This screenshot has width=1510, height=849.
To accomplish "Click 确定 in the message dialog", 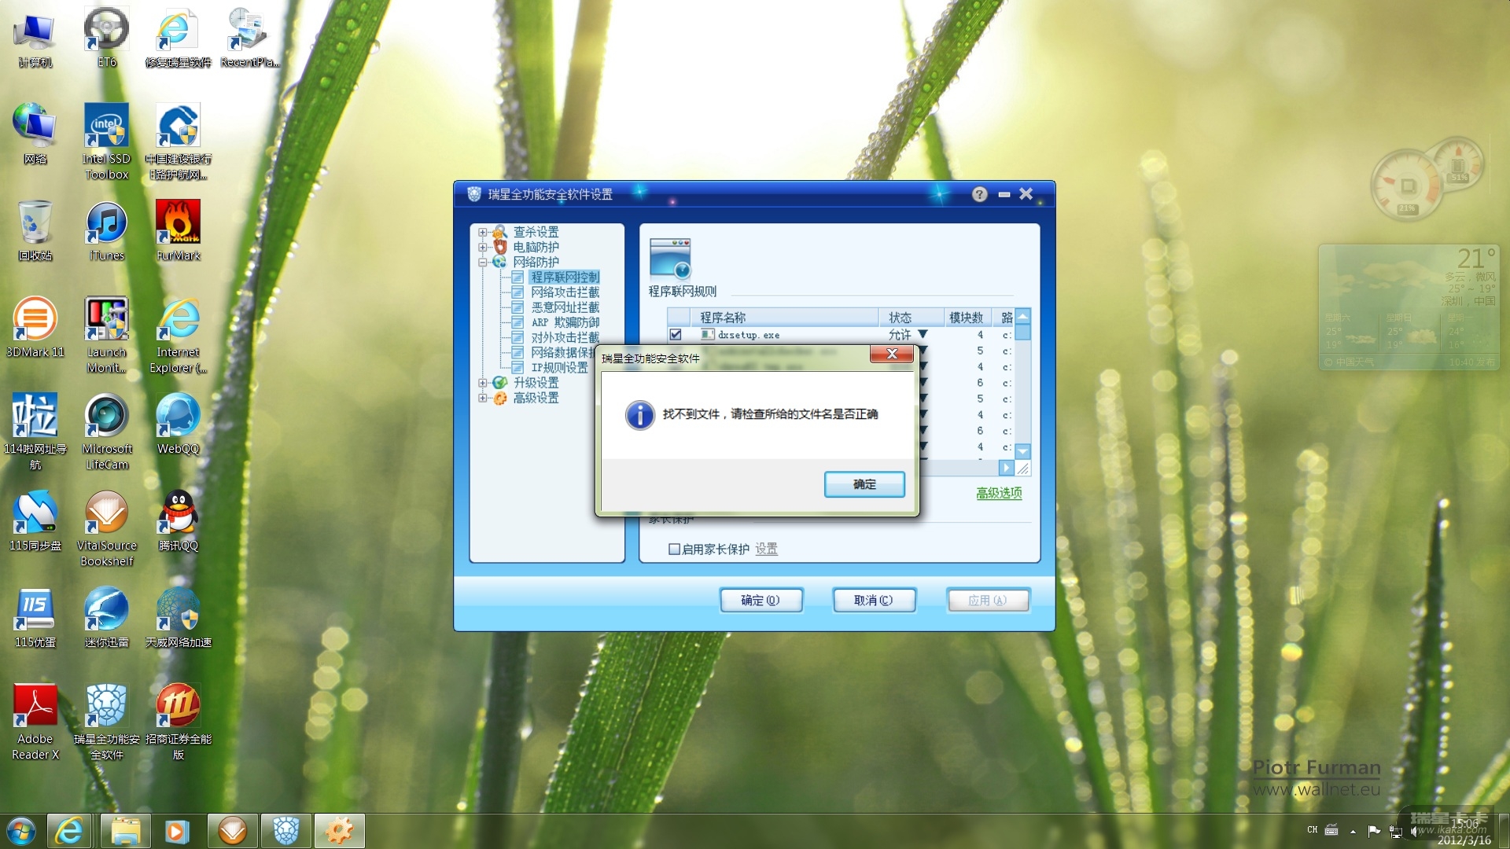I will pos(864,484).
